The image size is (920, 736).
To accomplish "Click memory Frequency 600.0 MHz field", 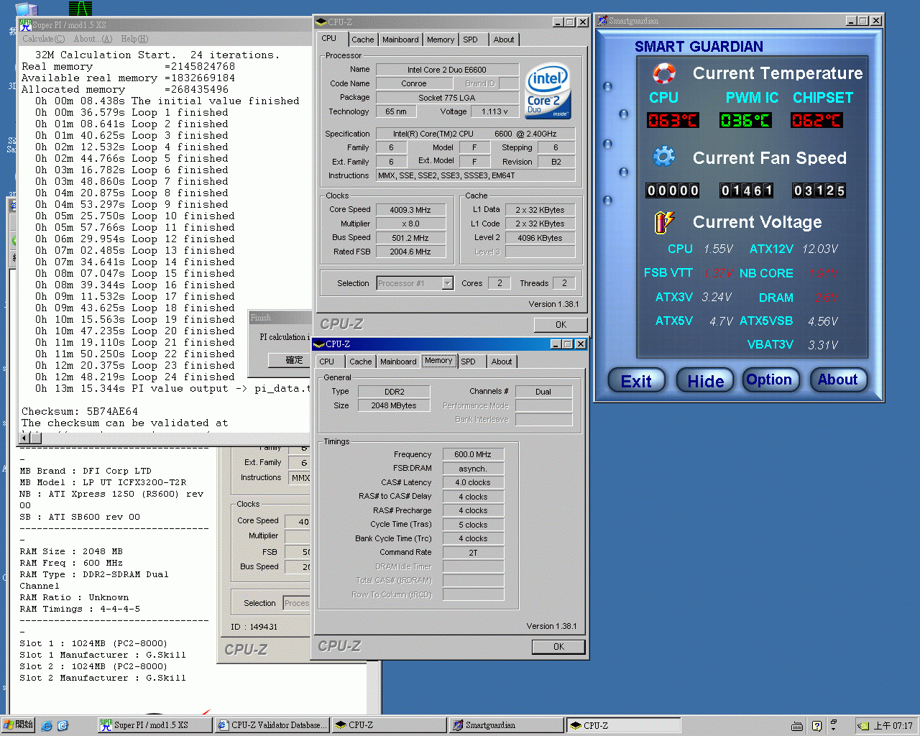I will point(473,454).
